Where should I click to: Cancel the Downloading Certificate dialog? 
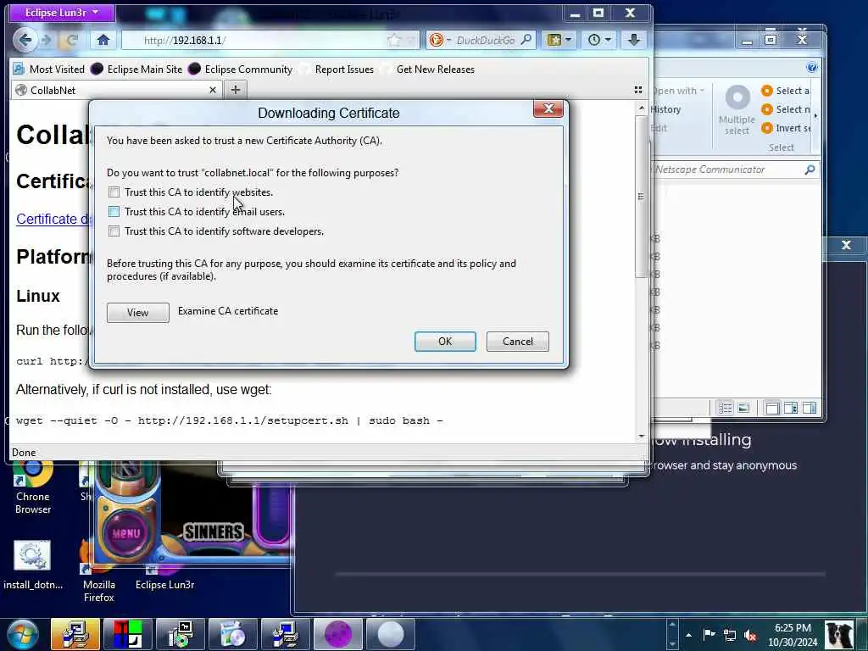pyautogui.click(x=518, y=342)
